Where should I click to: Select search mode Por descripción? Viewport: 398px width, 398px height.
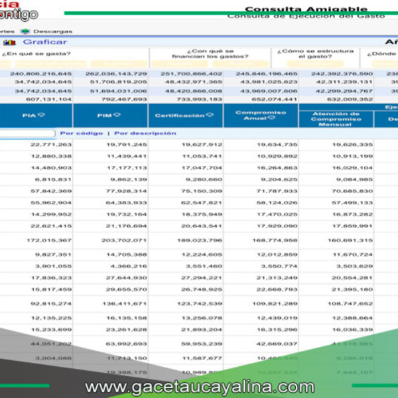145,133
